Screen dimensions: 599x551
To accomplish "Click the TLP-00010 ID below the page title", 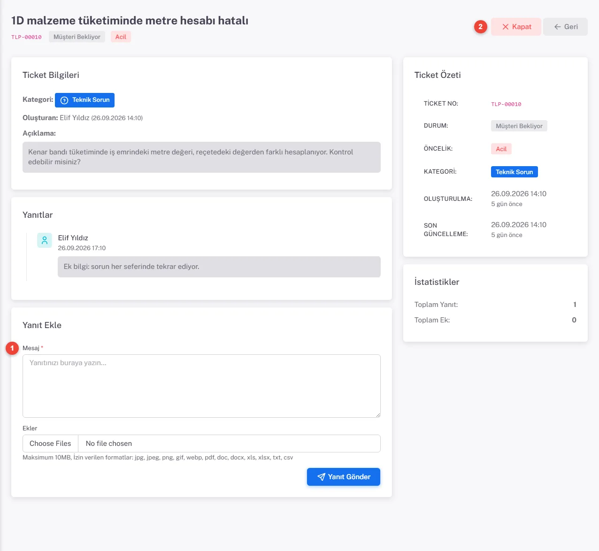I will pos(26,37).
